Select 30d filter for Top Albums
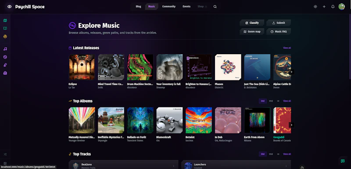The image size is (351, 169). 263,101
